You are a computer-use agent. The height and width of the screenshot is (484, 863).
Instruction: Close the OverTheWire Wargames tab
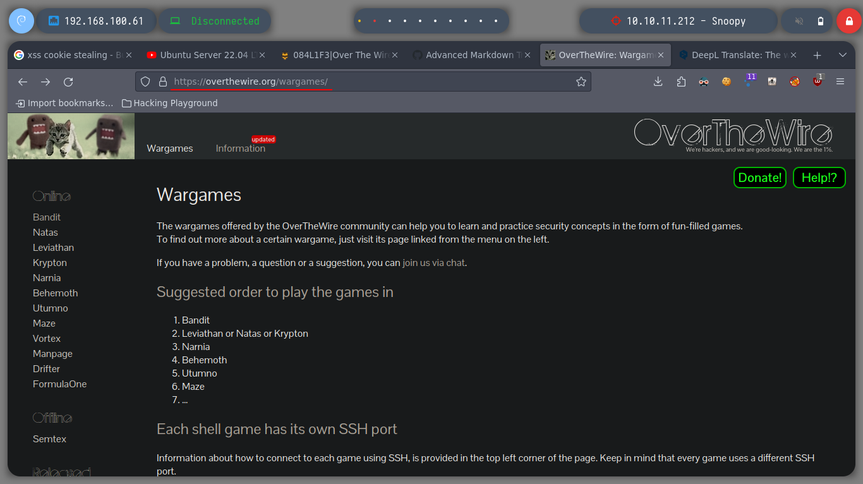[661, 55]
